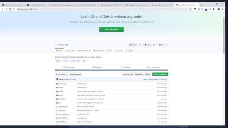Click the Read the guide button
The width and height of the screenshot is (228, 128).
click(112, 29)
